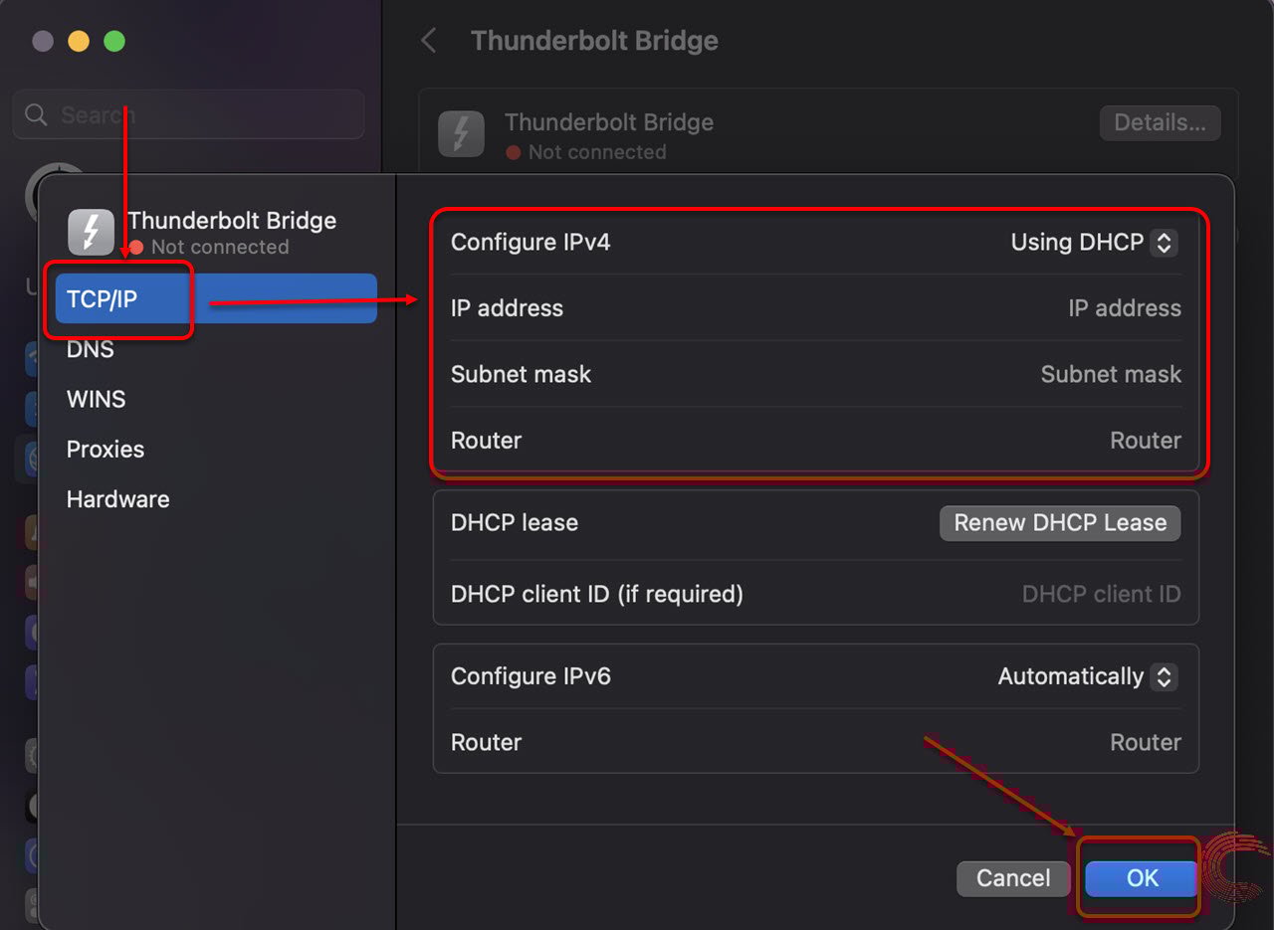Screen dimensions: 1274x930
Task: Click the red Not connected status dot in dialog
Action: point(136,247)
